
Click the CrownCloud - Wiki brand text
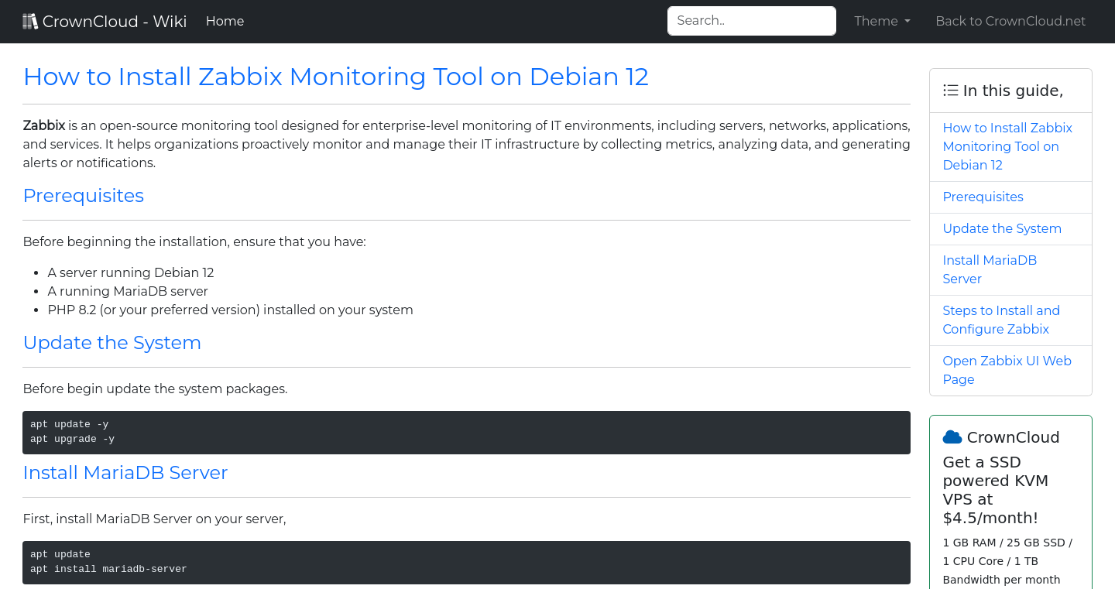point(115,22)
